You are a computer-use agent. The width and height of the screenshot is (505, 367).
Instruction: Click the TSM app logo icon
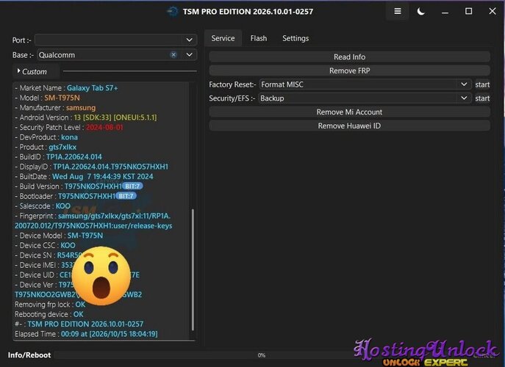(173, 12)
